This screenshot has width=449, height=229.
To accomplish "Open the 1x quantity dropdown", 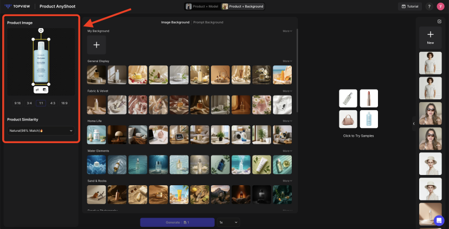I will point(228,222).
